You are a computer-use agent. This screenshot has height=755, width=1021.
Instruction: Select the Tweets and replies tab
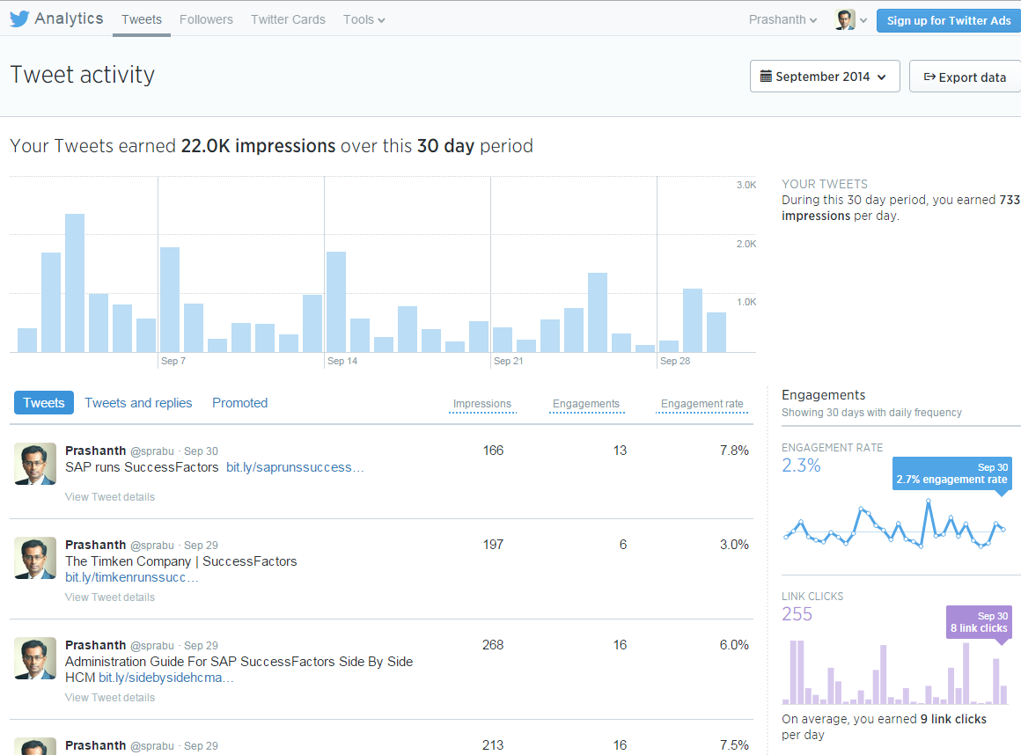(x=138, y=402)
